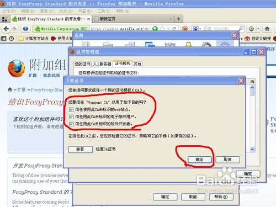Open the Firefox home page icon
Image resolution: width=276 pixels, height=207 pixels.
coord(267,29)
